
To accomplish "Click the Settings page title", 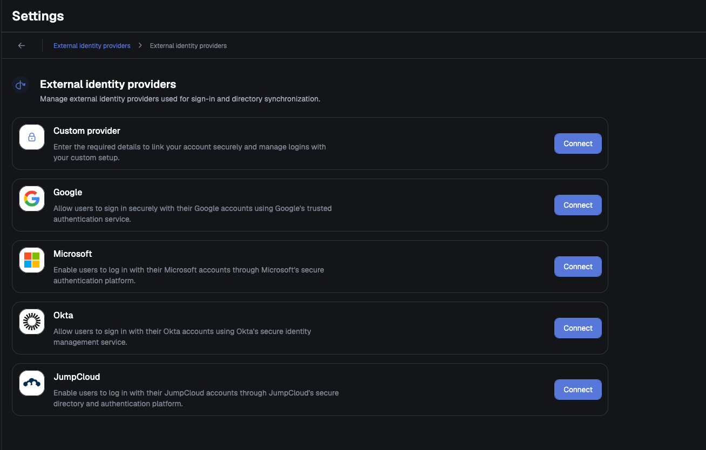I will [x=38, y=16].
